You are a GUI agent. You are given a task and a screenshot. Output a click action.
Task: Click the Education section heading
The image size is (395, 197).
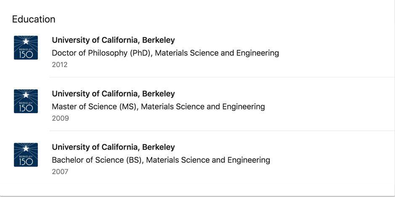coord(34,19)
